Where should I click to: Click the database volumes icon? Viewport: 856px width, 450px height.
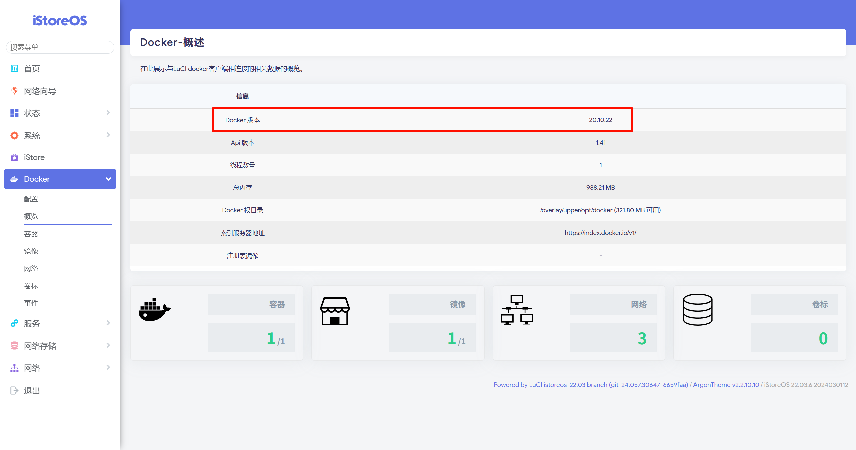(698, 310)
